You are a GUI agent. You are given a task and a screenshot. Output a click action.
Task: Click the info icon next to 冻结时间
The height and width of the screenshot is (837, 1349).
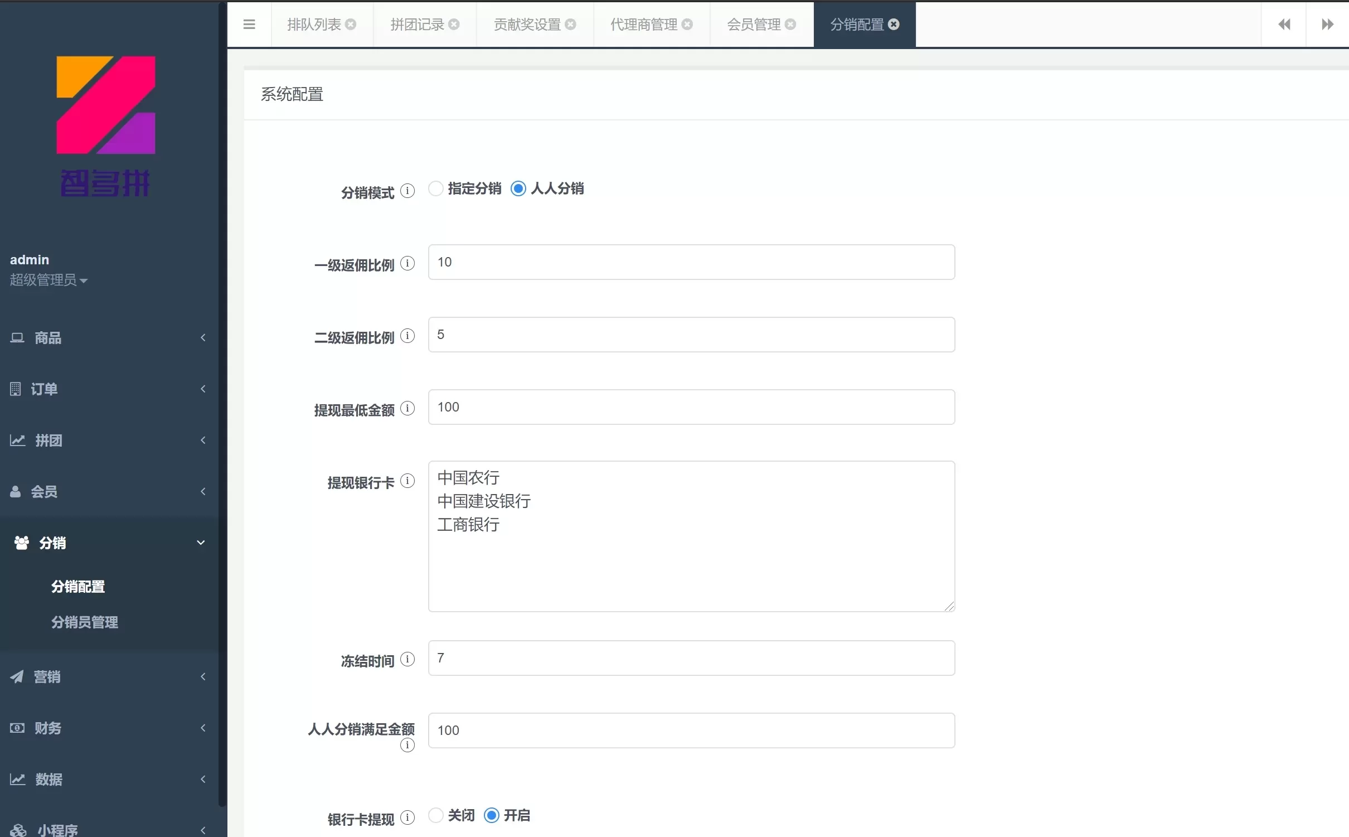coord(407,660)
